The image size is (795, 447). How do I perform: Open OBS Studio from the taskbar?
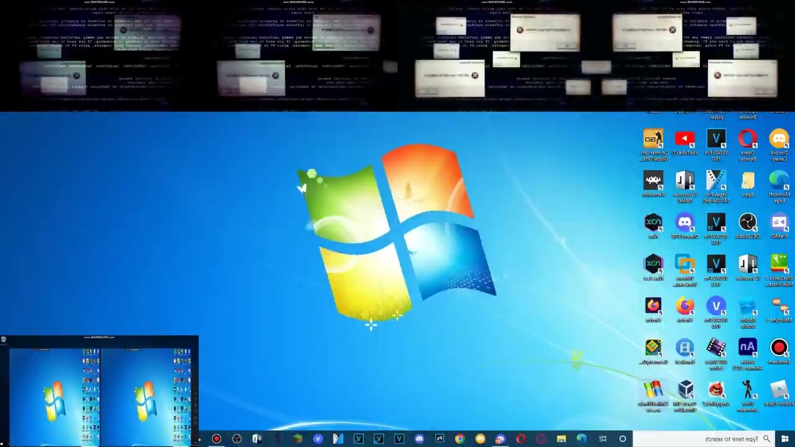click(x=237, y=439)
